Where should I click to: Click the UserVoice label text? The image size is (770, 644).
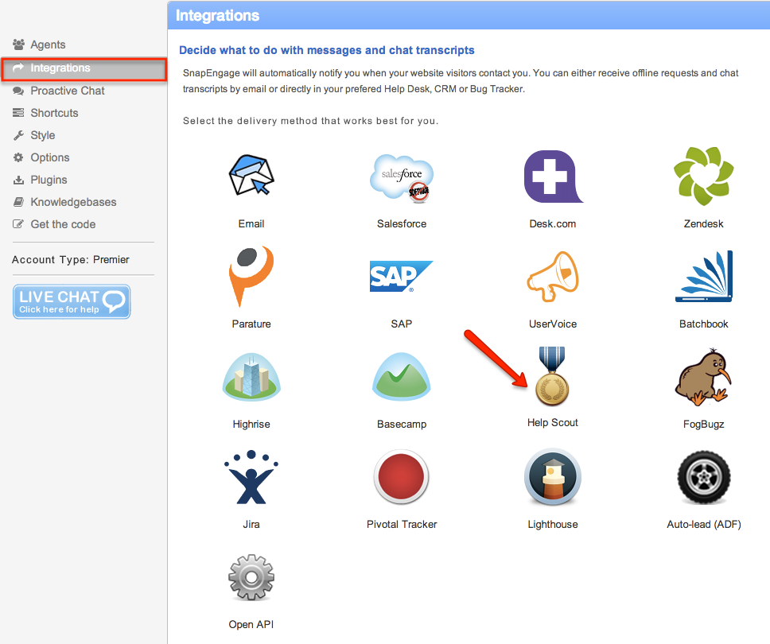coord(553,324)
